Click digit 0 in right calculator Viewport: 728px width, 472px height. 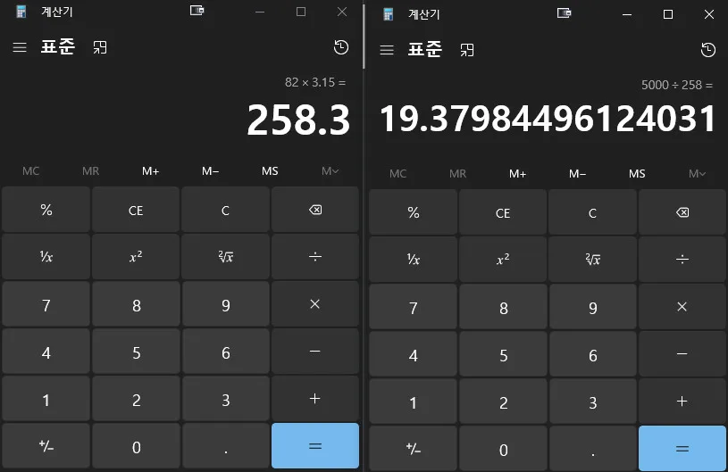503,449
